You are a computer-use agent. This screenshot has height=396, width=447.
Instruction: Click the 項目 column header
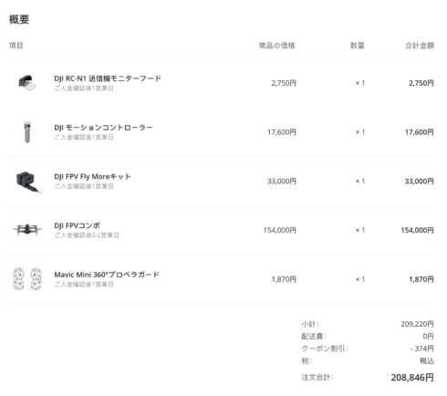[16, 46]
